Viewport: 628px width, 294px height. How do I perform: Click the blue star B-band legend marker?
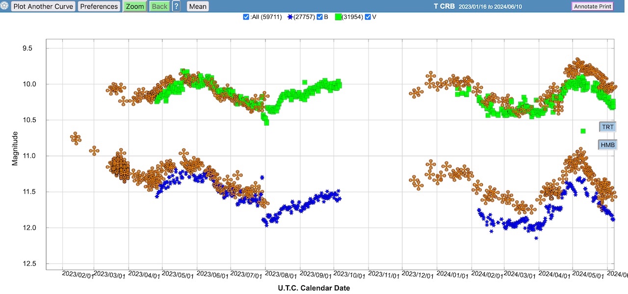pyautogui.click(x=289, y=17)
